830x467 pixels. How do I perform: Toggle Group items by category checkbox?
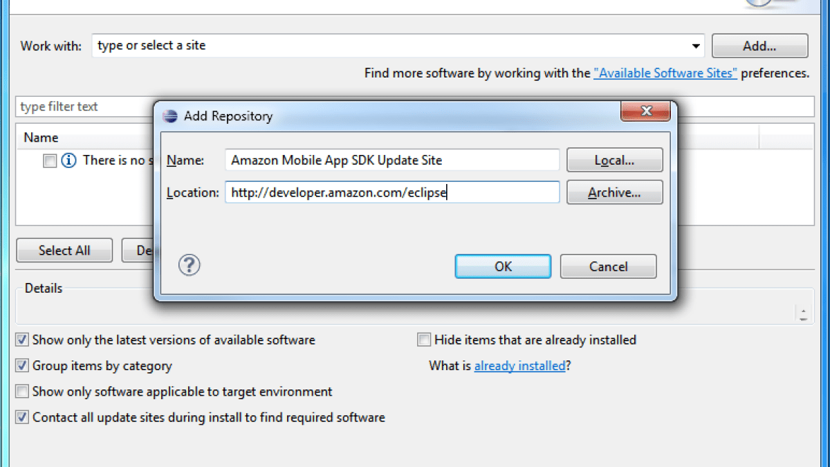(x=23, y=366)
